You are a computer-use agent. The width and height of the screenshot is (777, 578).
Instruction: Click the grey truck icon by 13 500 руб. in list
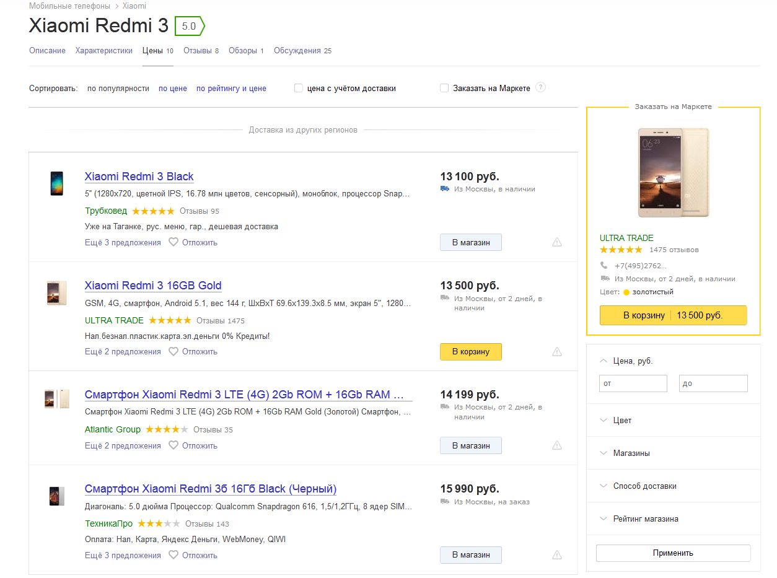coord(445,298)
